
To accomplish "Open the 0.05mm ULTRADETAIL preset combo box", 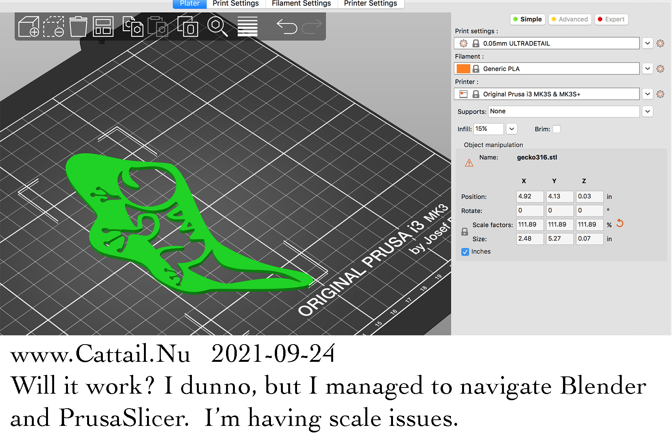I will click(547, 43).
